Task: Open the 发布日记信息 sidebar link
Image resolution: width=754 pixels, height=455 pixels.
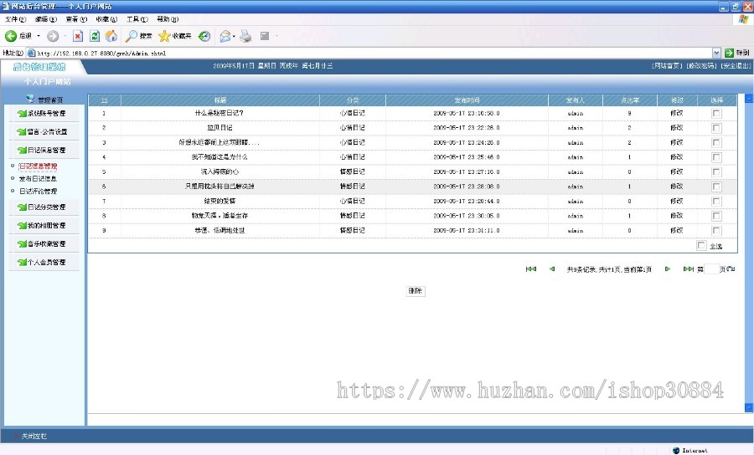Action: [38, 178]
